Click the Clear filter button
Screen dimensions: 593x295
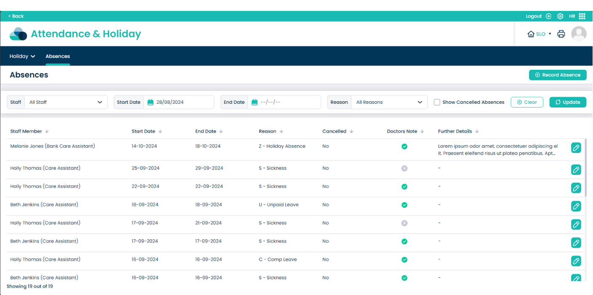(x=527, y=102)
